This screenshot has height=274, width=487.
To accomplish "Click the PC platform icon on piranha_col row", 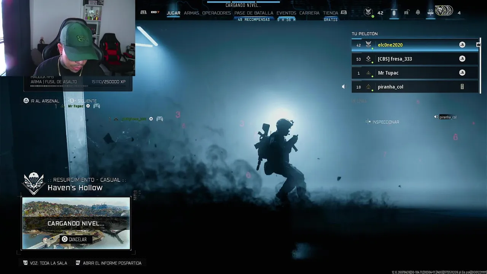I will coord(462,87).
